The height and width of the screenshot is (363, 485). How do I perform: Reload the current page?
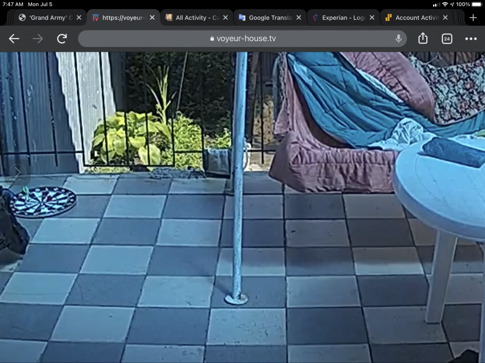click(x=62, y=39)
